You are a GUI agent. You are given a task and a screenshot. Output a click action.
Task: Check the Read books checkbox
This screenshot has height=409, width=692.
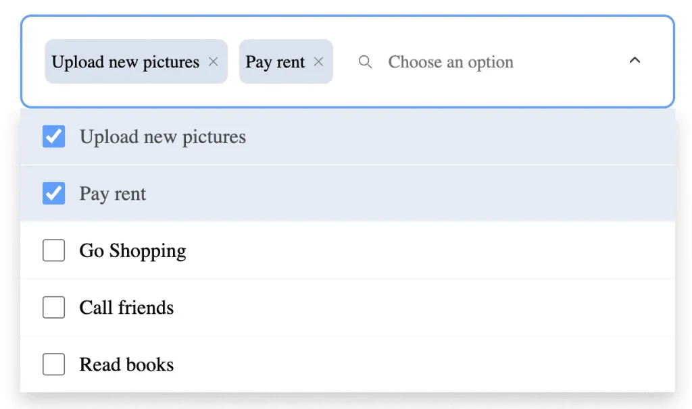coord(53,364)
